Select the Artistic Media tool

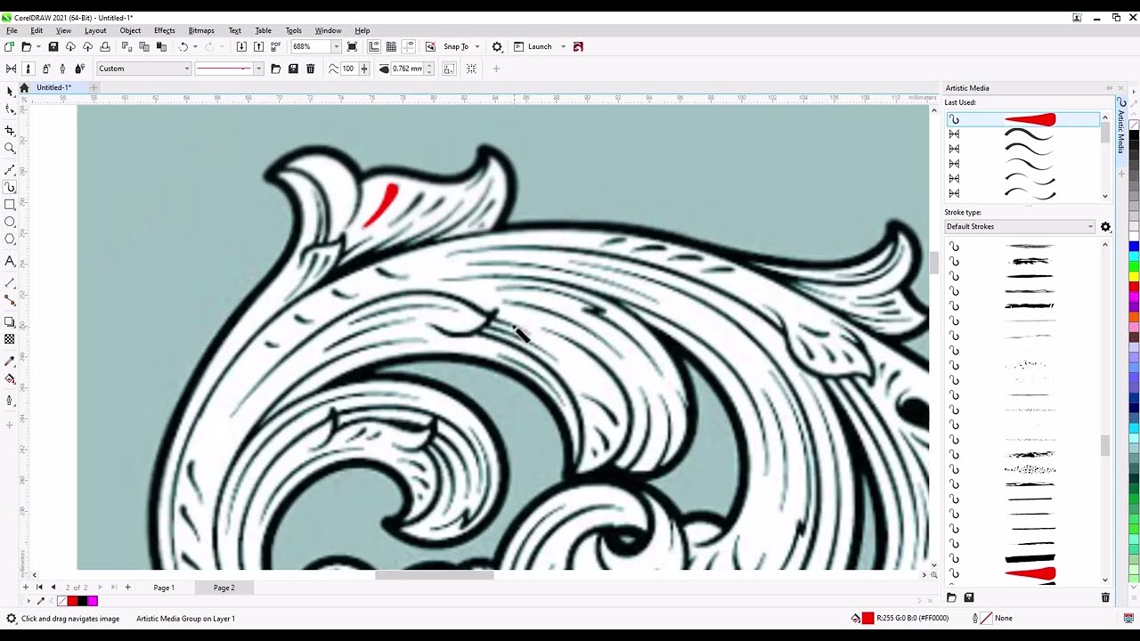[10, 187]
